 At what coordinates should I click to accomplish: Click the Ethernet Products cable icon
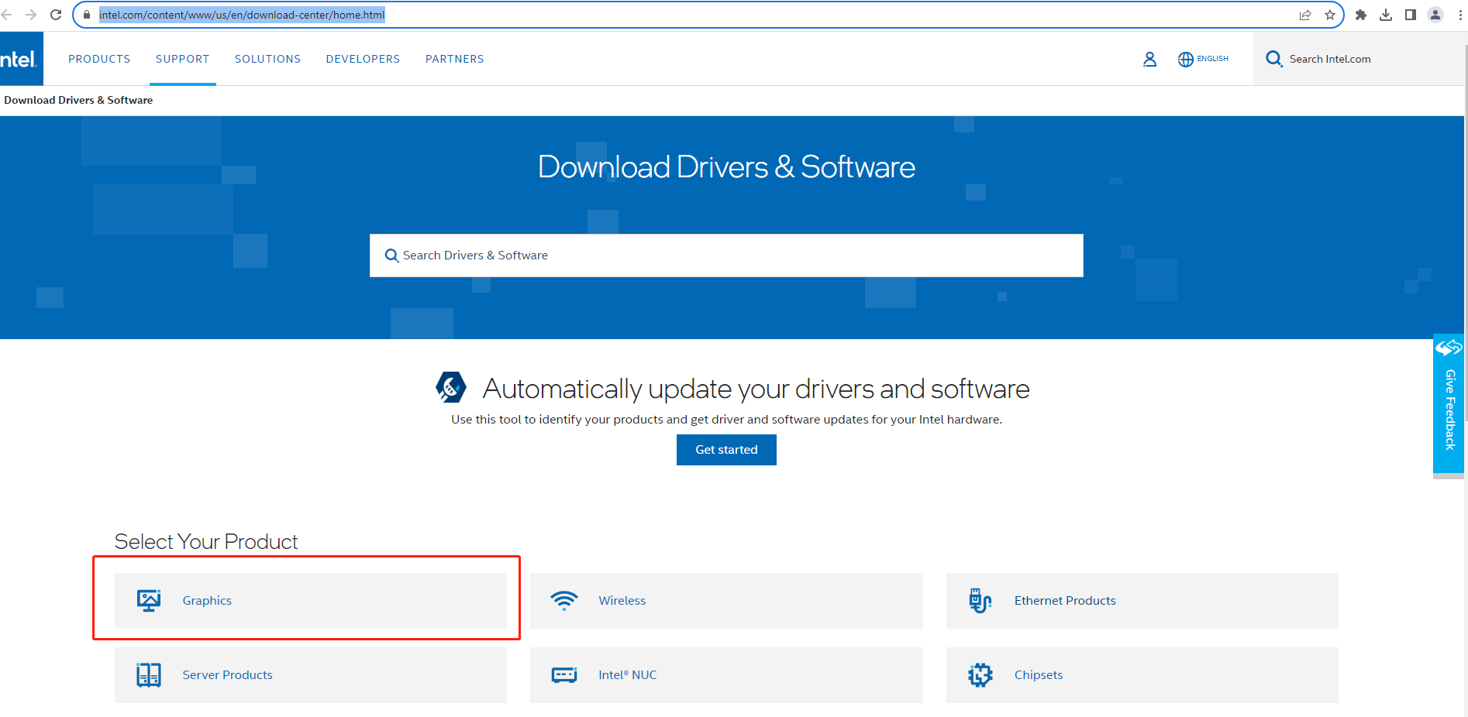tap(980, 600)
